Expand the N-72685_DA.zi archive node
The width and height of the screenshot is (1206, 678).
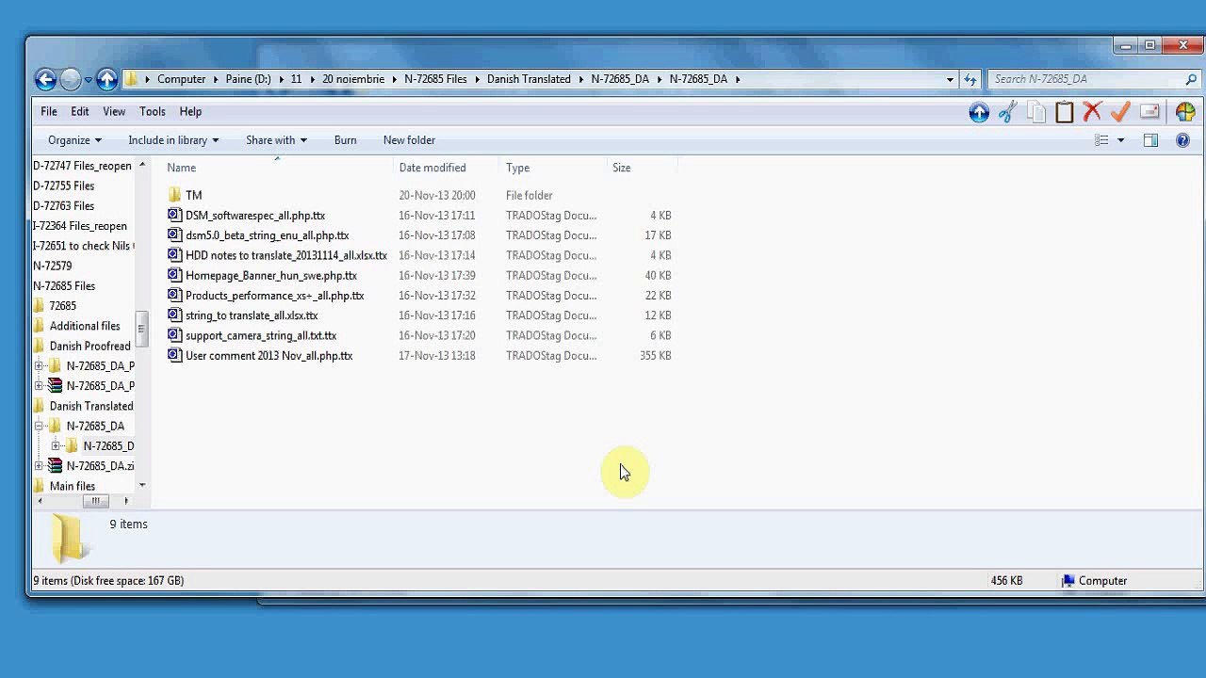[x=39, y=466]
